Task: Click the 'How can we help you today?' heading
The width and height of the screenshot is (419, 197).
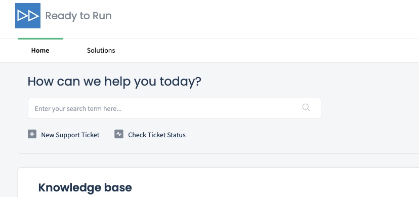Action: 114,81
